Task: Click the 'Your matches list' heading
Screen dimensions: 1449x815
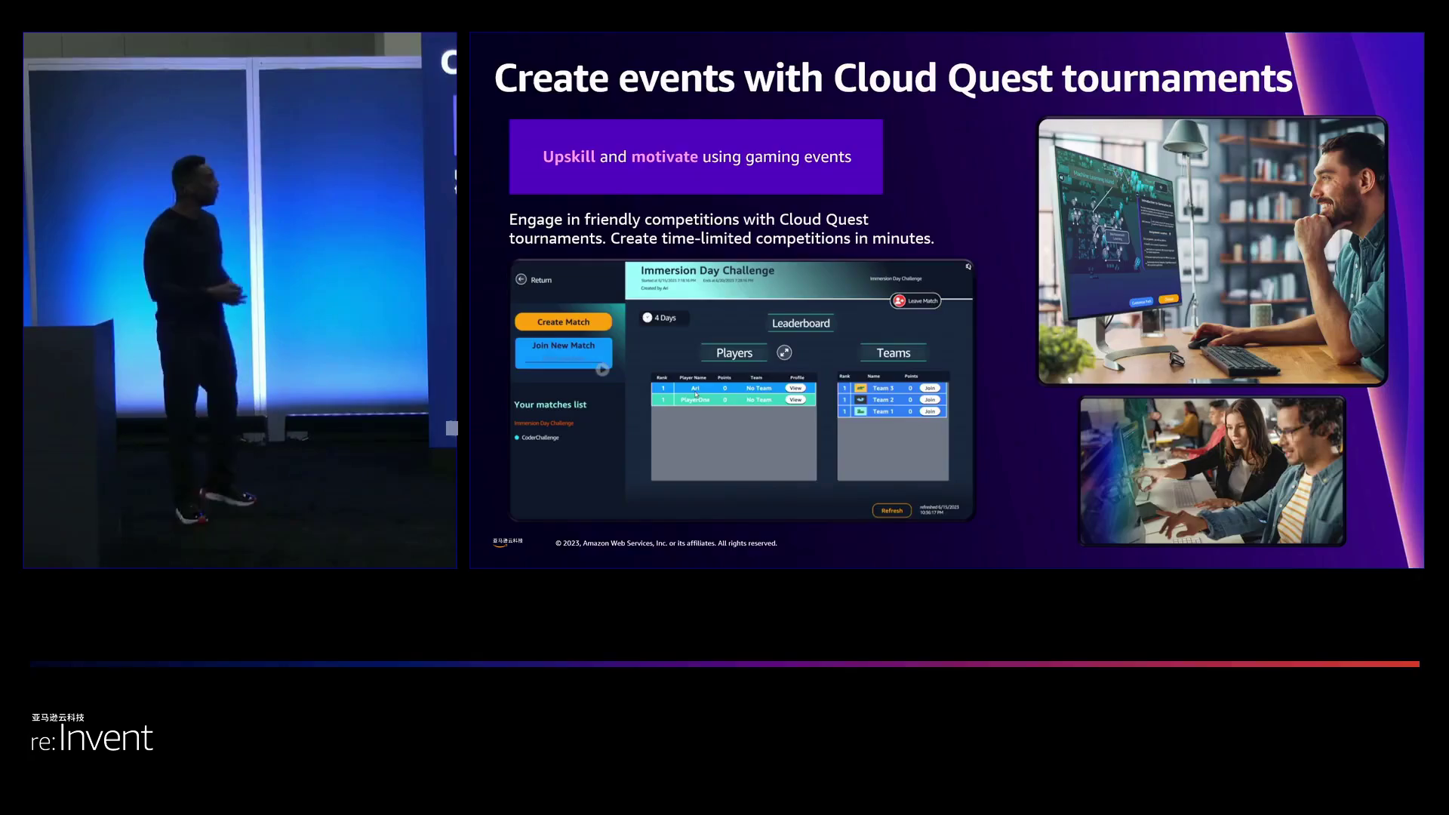Action: (x=550, y=404)
